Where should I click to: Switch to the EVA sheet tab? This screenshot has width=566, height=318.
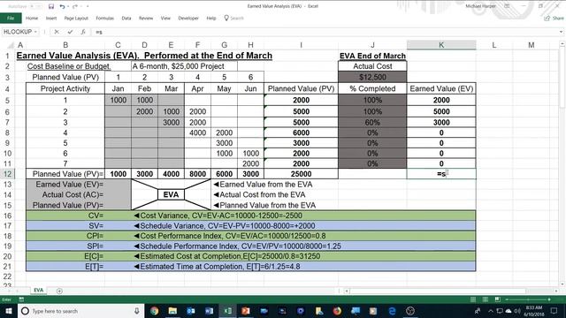click(39, 291)
